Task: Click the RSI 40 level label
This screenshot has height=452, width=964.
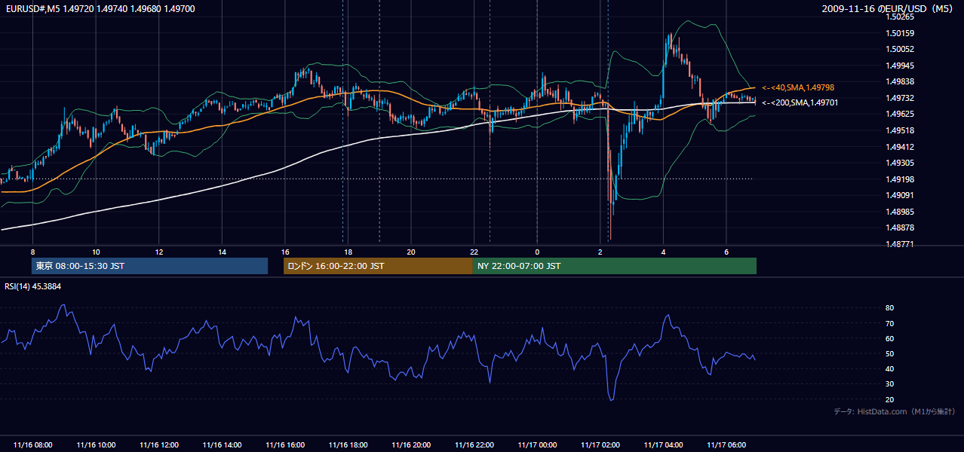Action: pyautogui.click(x=890, y=368)
